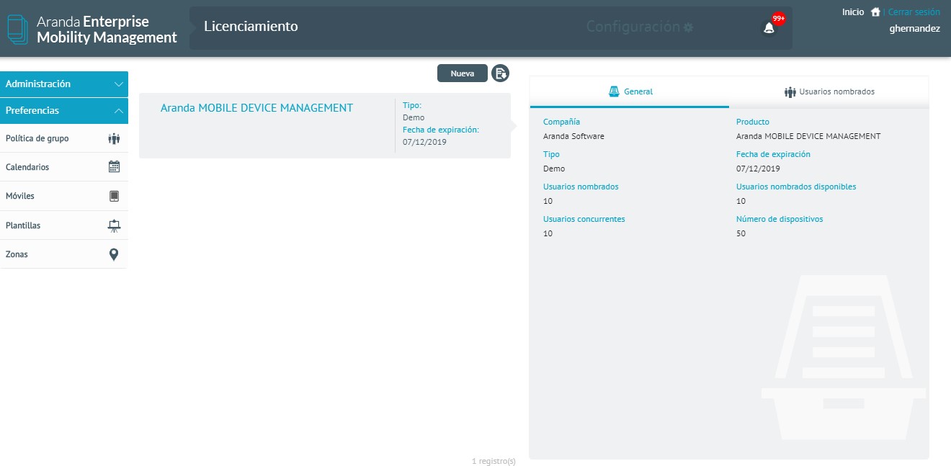
Task: Click the Licenciamiento page title
Action: [251, 27]
